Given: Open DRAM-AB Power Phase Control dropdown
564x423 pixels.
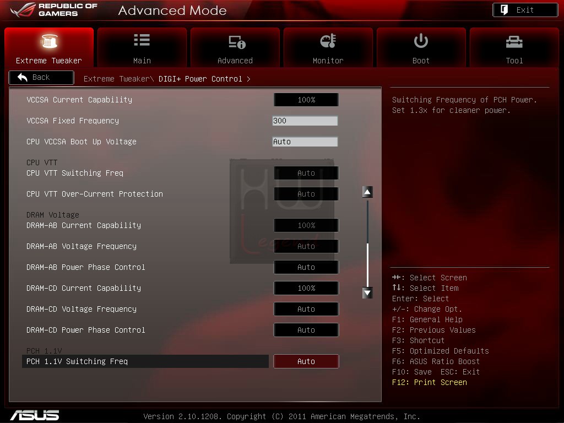Looking at the screenshot, I should click(306, 267).
